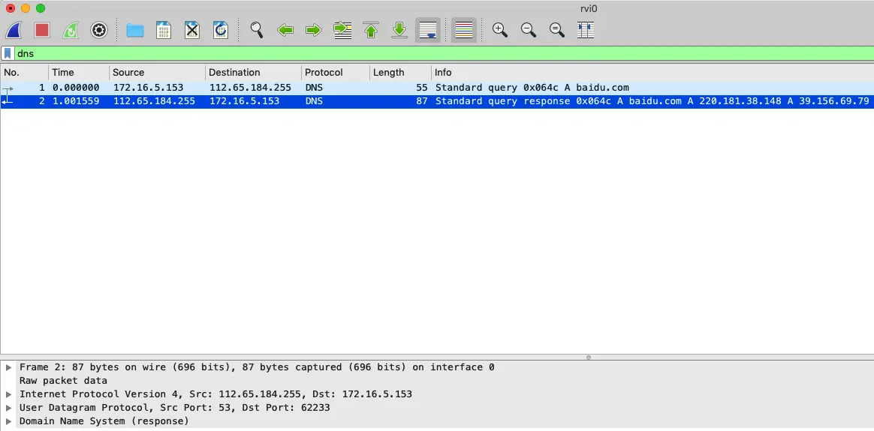Expand Internet Protocol Version 4 details
The height and width of the screenshot is (431, 874).
click(x=8, y=394)
